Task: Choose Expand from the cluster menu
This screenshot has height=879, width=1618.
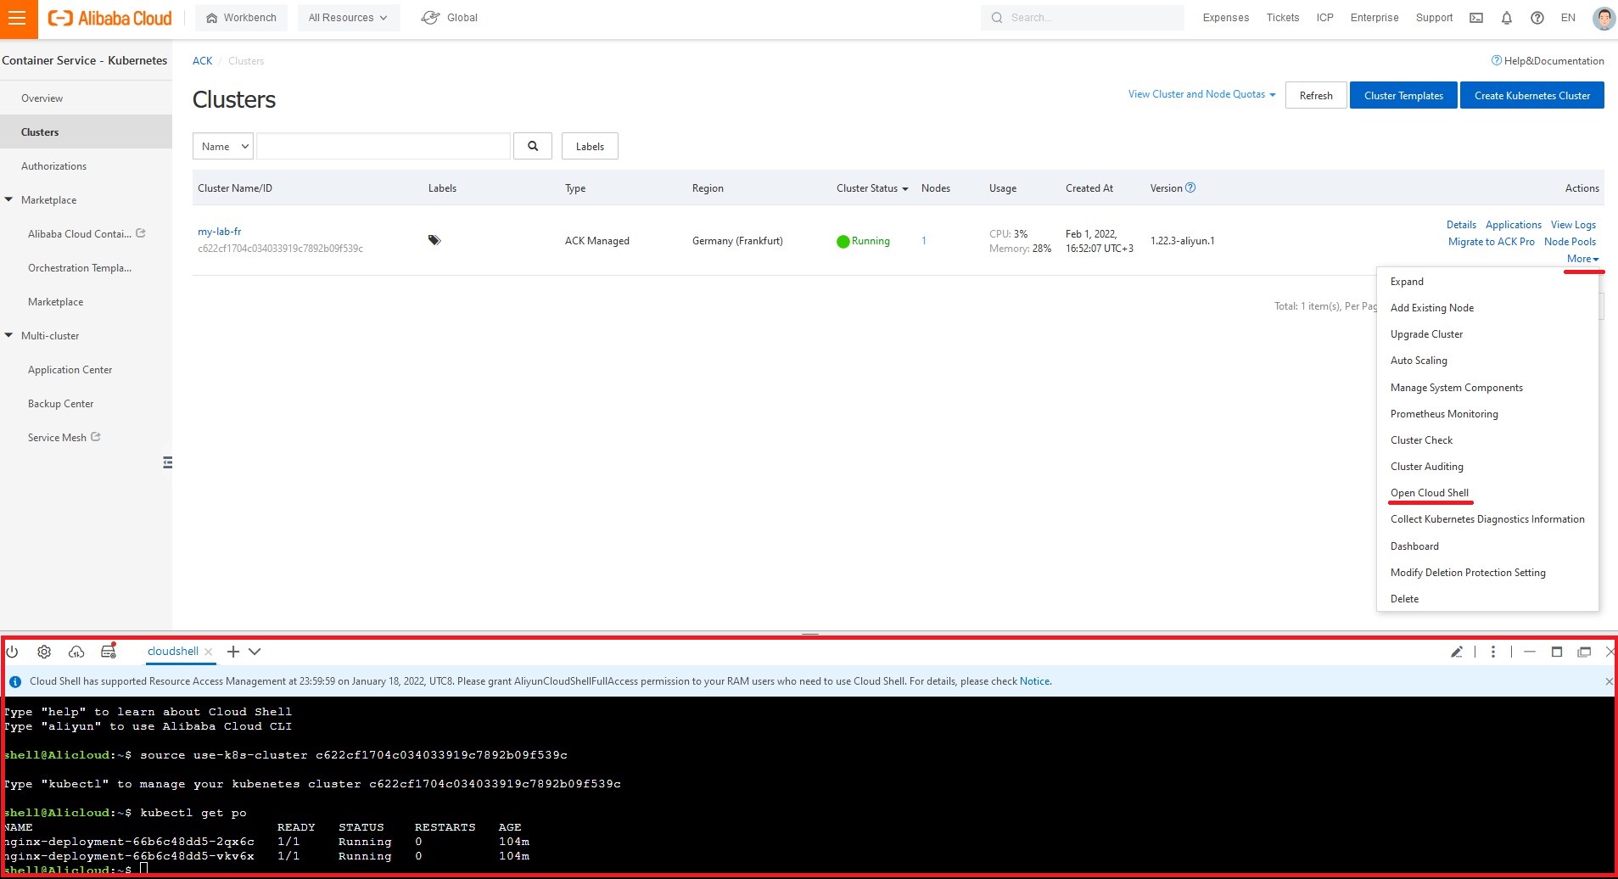Action: 1407,282
